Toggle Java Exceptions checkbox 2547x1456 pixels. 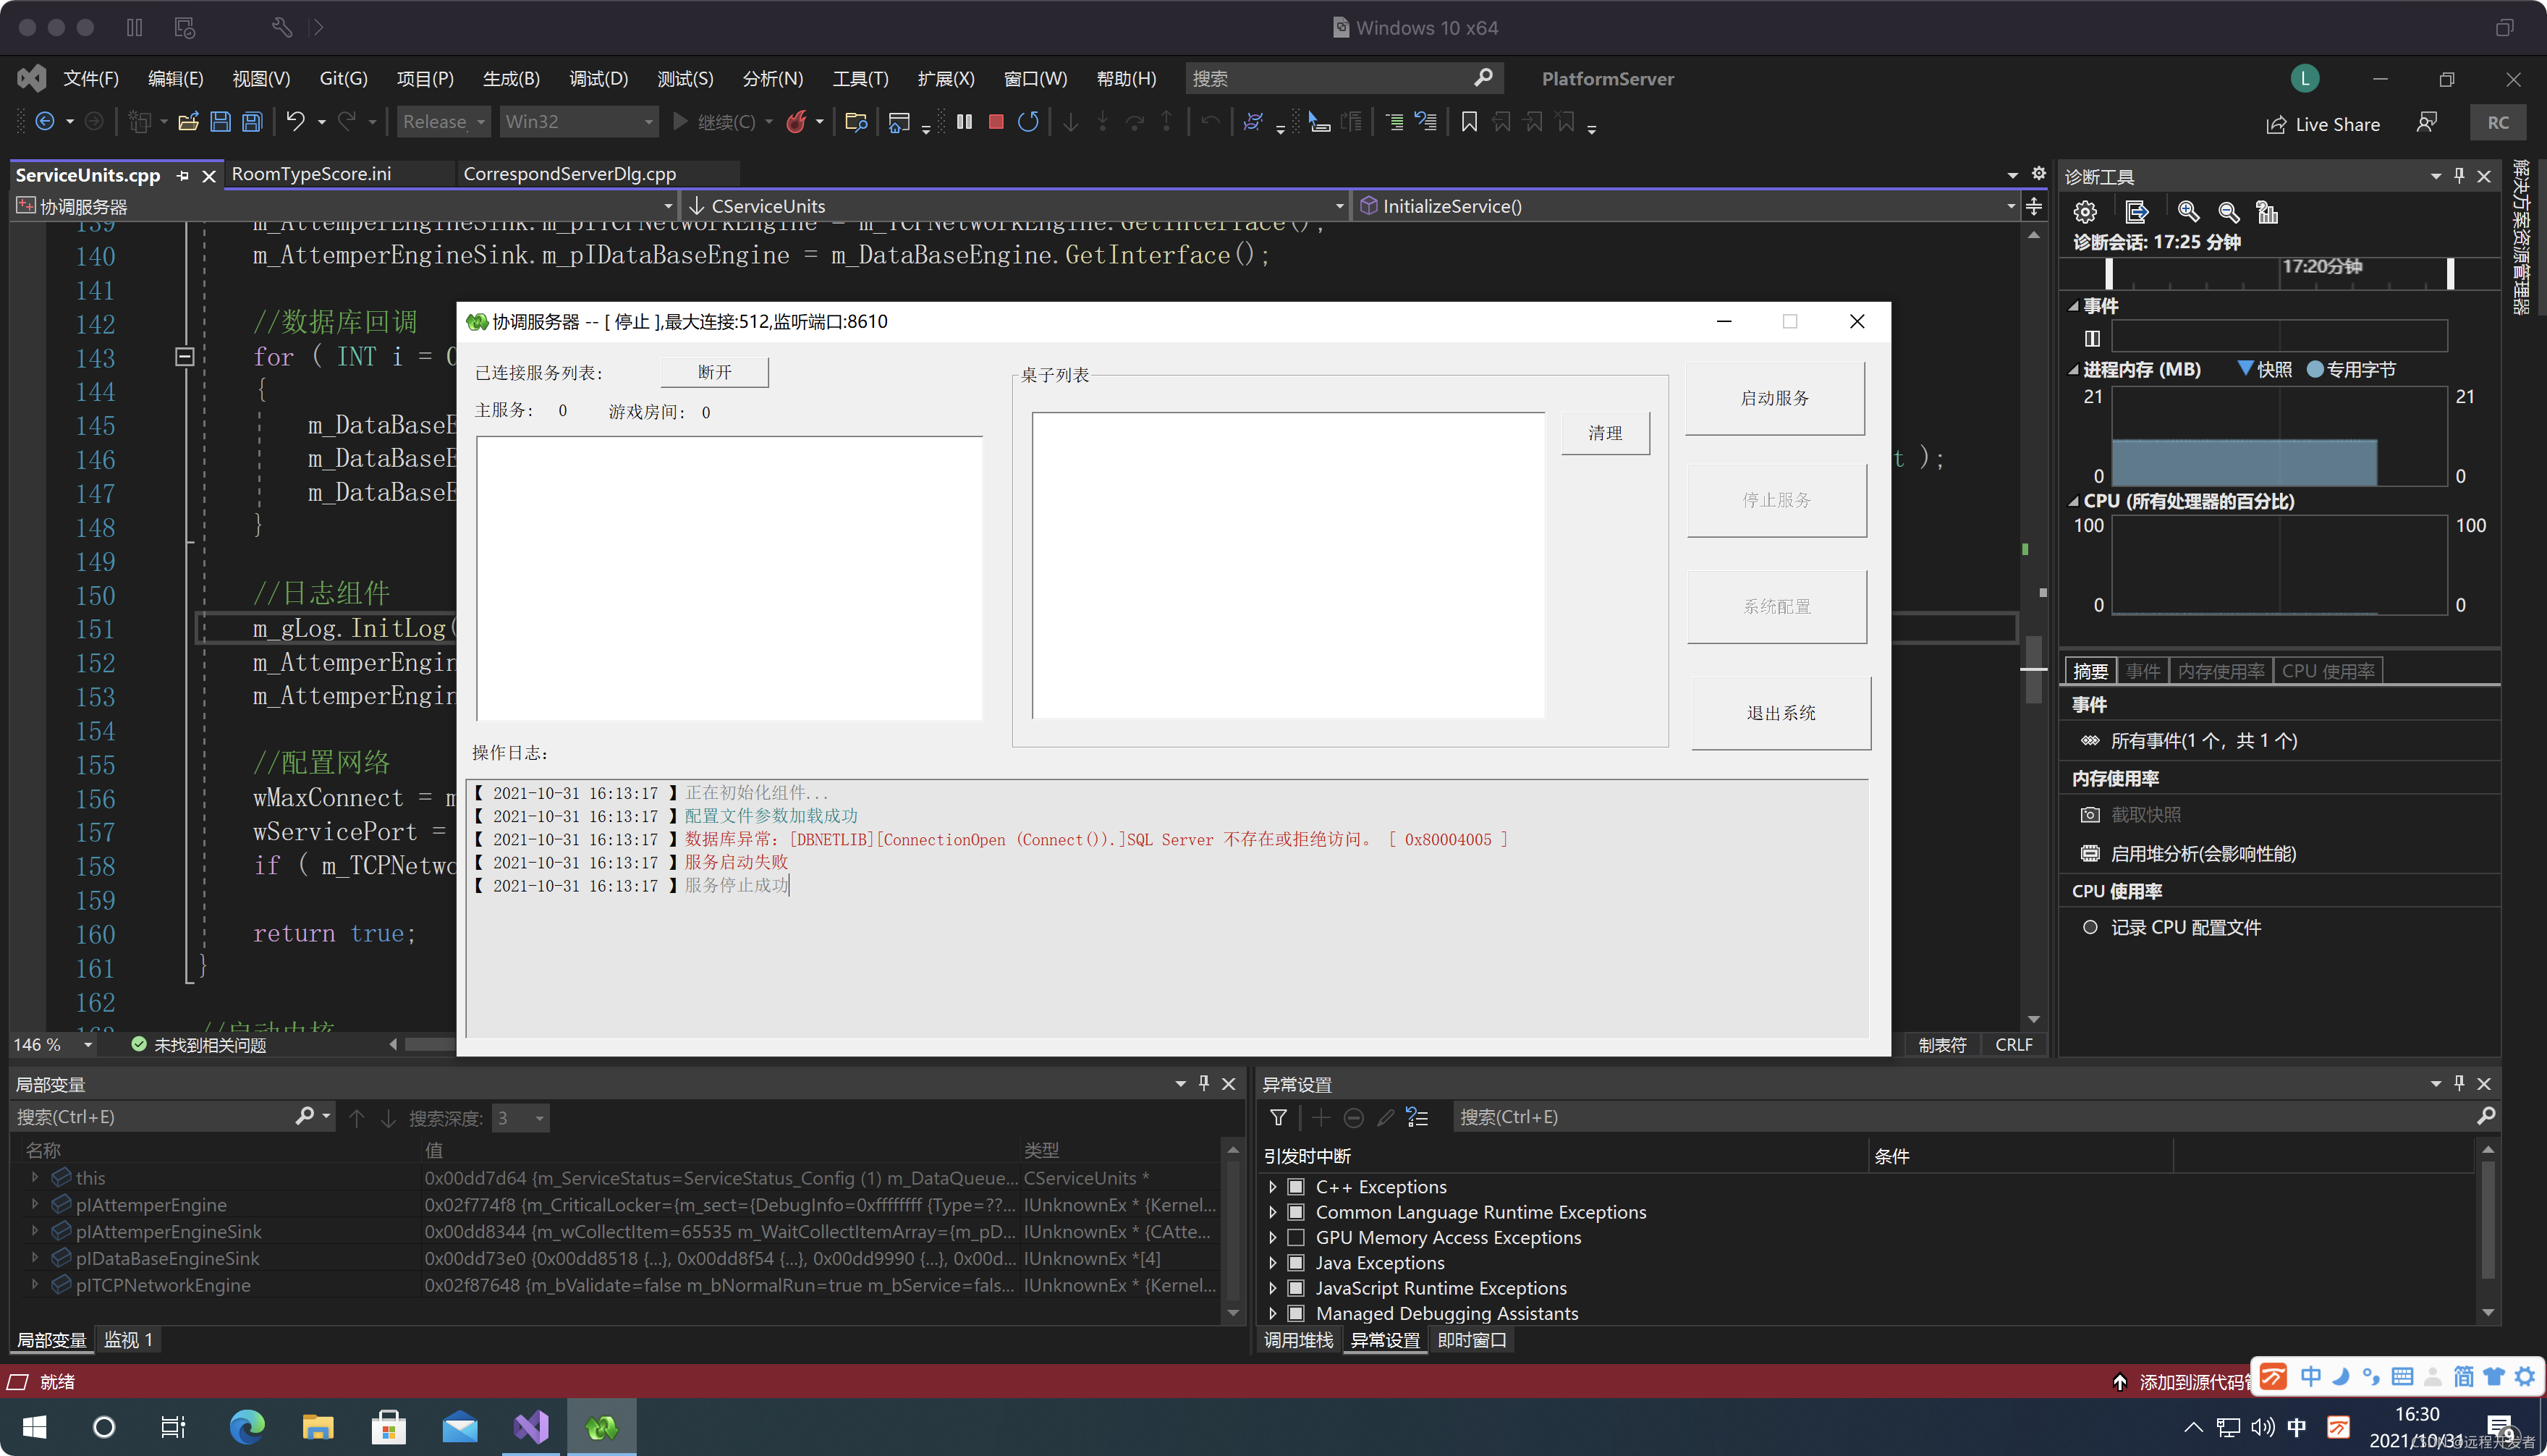(x=1295, y=1263)
